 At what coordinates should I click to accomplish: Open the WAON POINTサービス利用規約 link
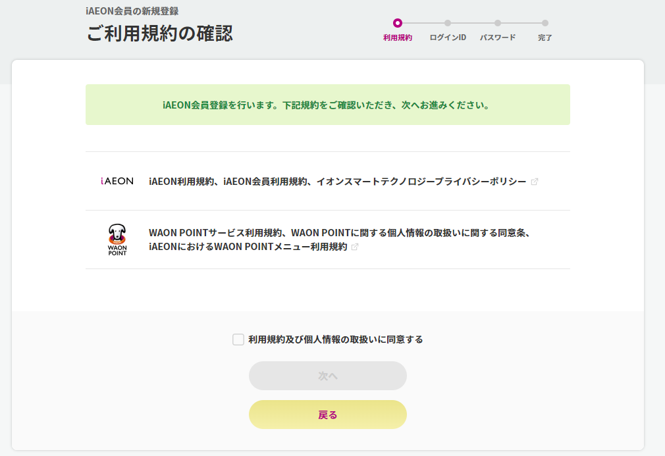pyautogui.click(x=340, y=240)
